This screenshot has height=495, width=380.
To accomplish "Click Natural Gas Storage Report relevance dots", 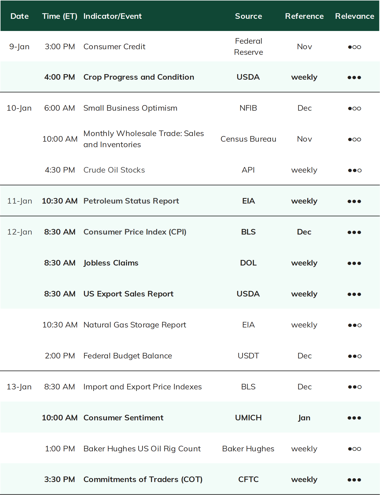I will [x=355, y=325].
